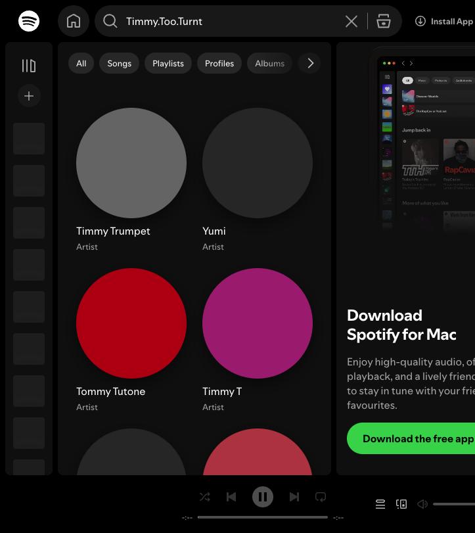Screen dimensions: 475x533
Task: Click Download the free app button
Action: point(411,438)
